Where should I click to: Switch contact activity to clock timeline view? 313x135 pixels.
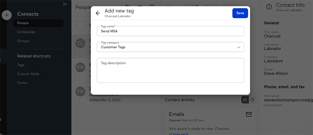[252, 100]
